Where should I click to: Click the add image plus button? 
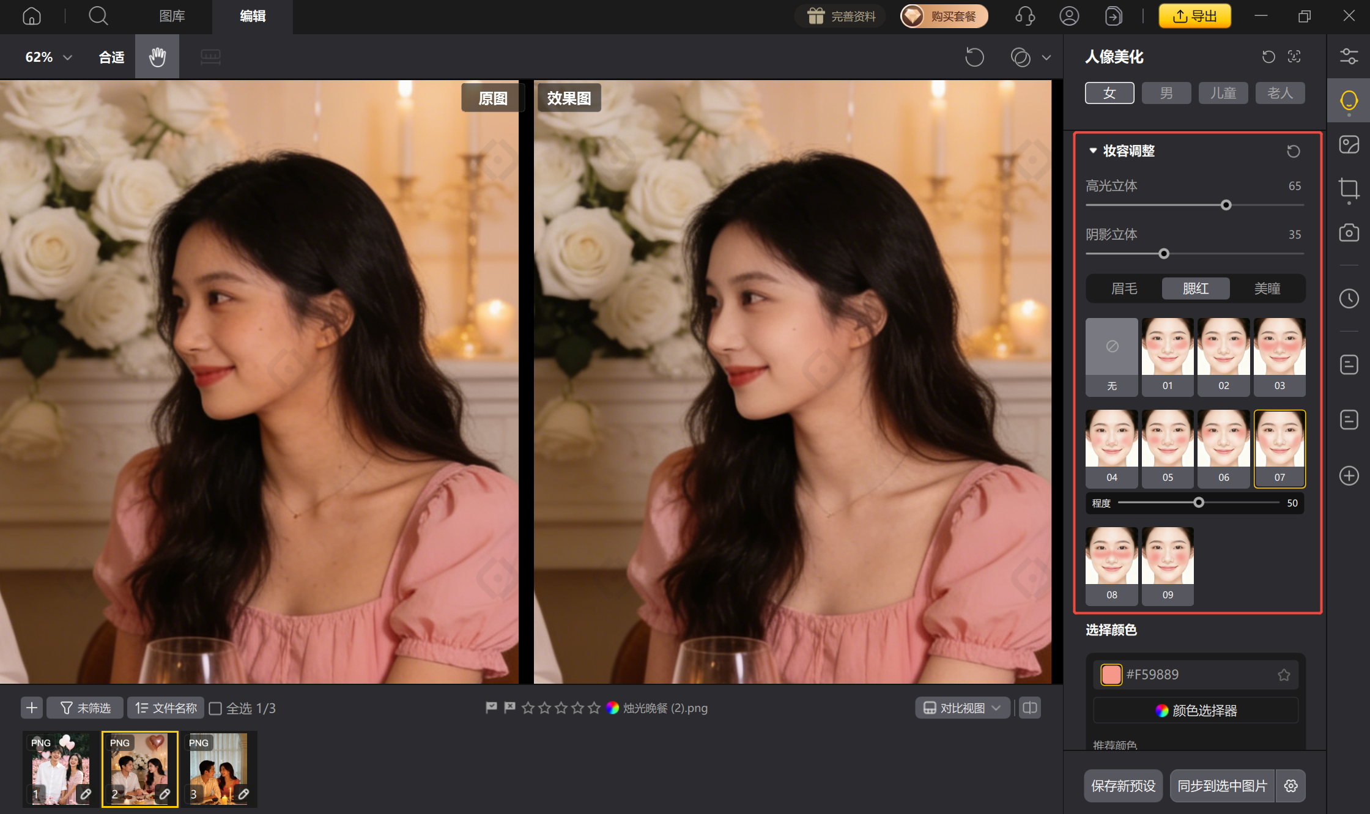coord(32,708)
